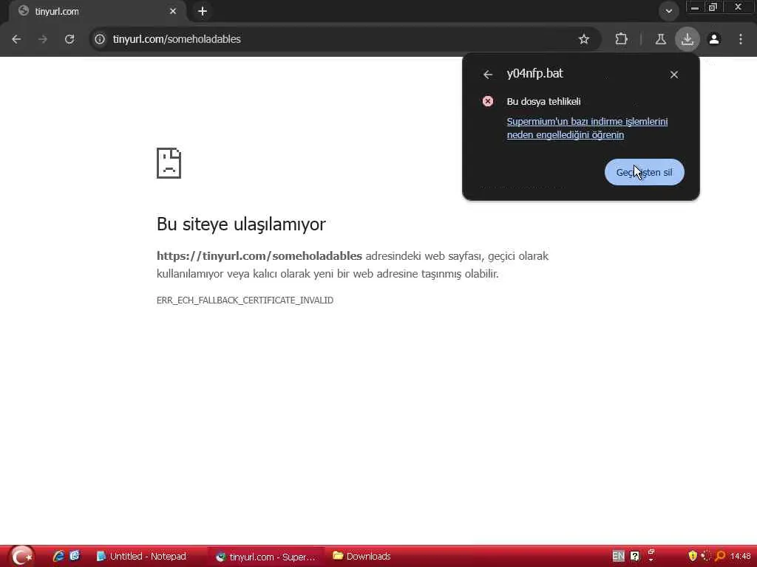The width and height of the screenshot is (757, 567).
Task: Open the three-dot browser menu
Action: 741,39
